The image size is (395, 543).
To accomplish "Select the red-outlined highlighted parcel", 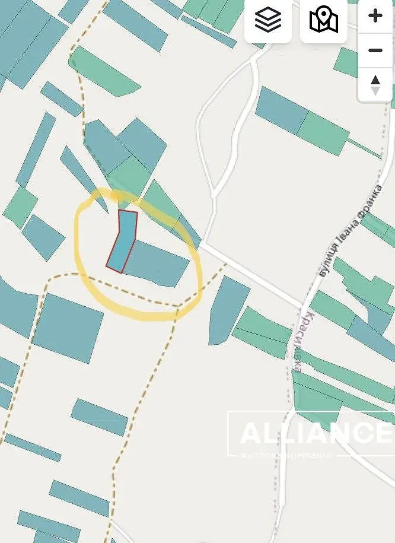I will pos(122,242).
